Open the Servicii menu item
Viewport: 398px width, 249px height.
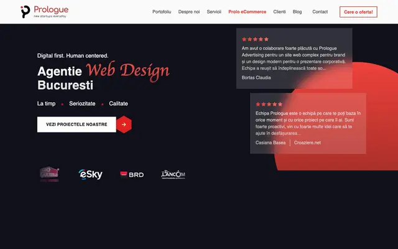coord(214,12)
